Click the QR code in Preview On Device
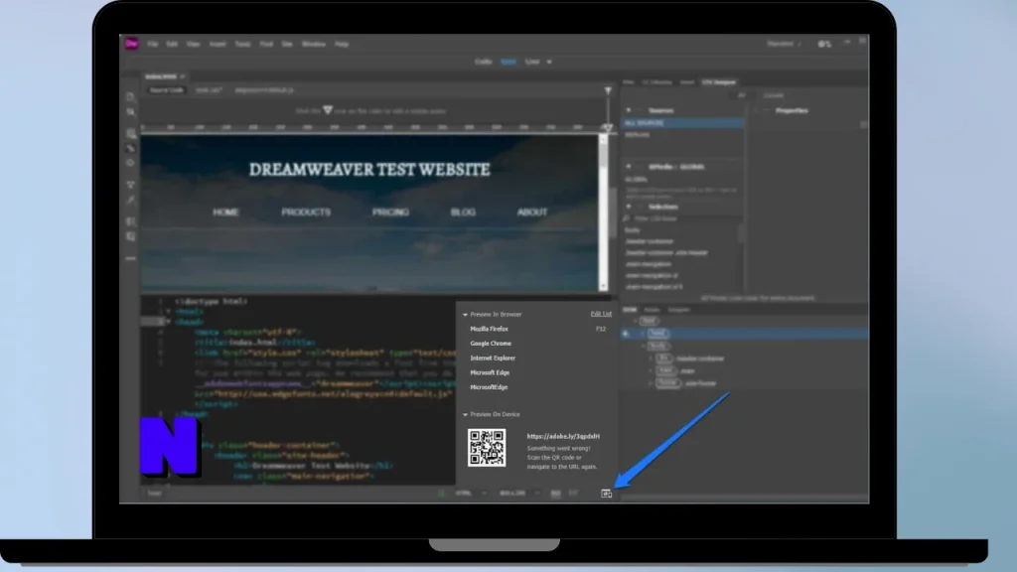 coord(487,448)
